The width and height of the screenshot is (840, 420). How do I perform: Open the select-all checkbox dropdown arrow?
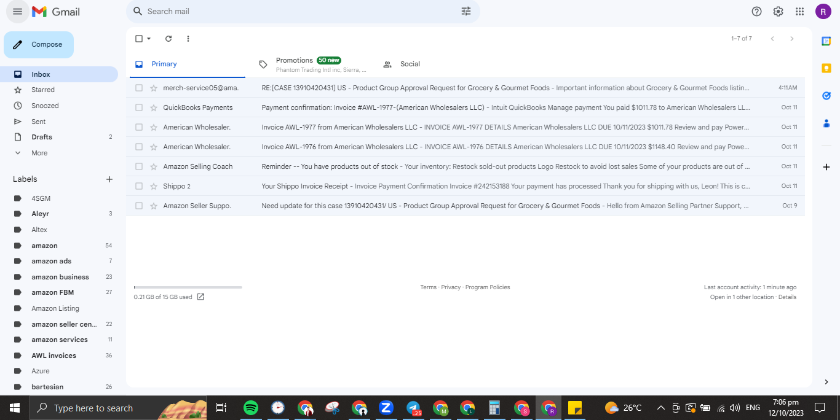[149, 39]
